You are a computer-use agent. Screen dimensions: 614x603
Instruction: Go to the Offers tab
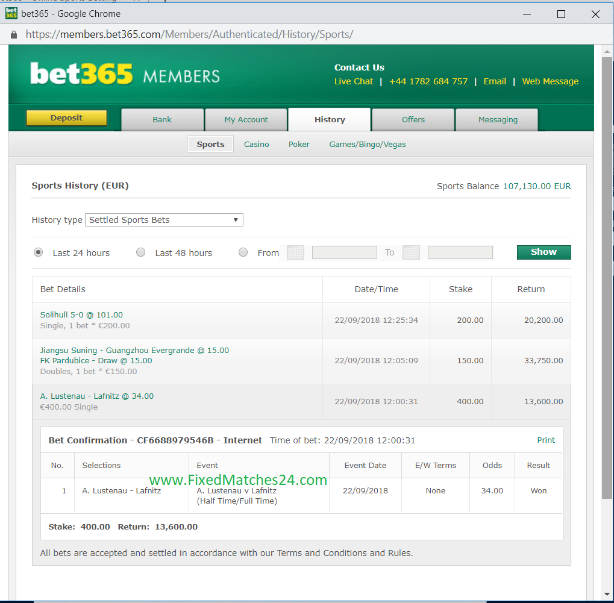click(413, 119)
